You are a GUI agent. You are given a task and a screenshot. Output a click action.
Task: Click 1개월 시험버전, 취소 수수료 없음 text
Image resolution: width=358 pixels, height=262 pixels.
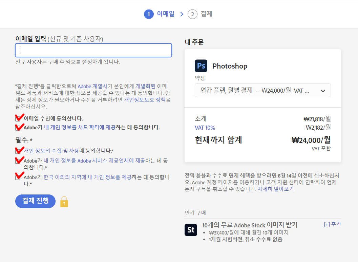click(x=246, y=240)
